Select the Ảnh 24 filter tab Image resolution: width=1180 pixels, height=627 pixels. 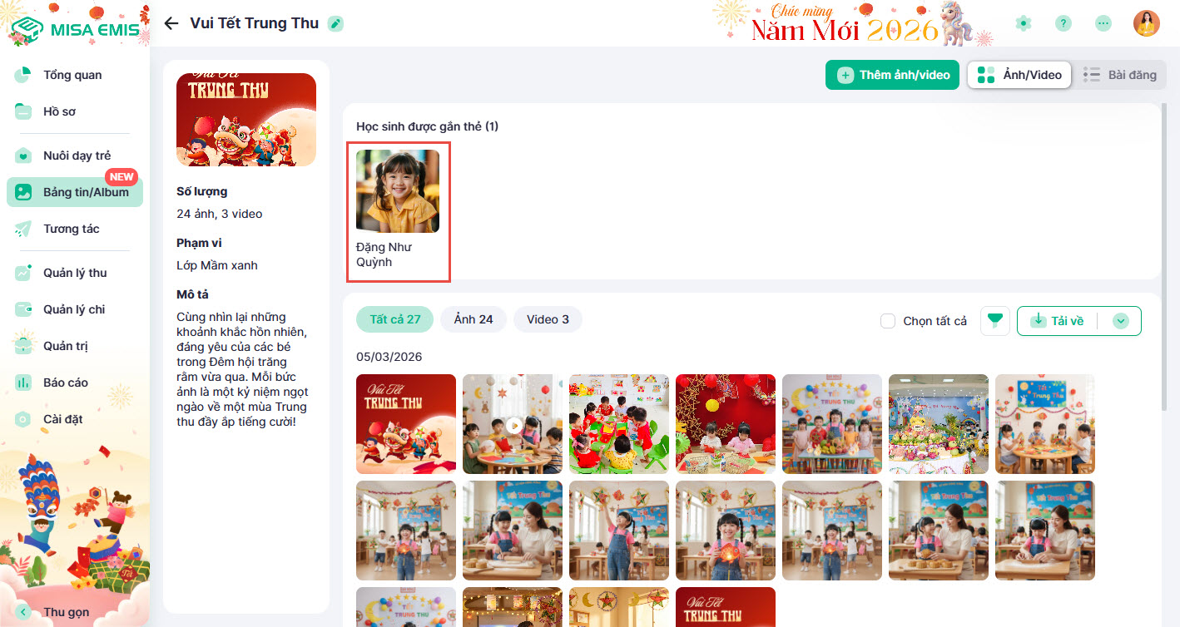click(x=473, y=319)
